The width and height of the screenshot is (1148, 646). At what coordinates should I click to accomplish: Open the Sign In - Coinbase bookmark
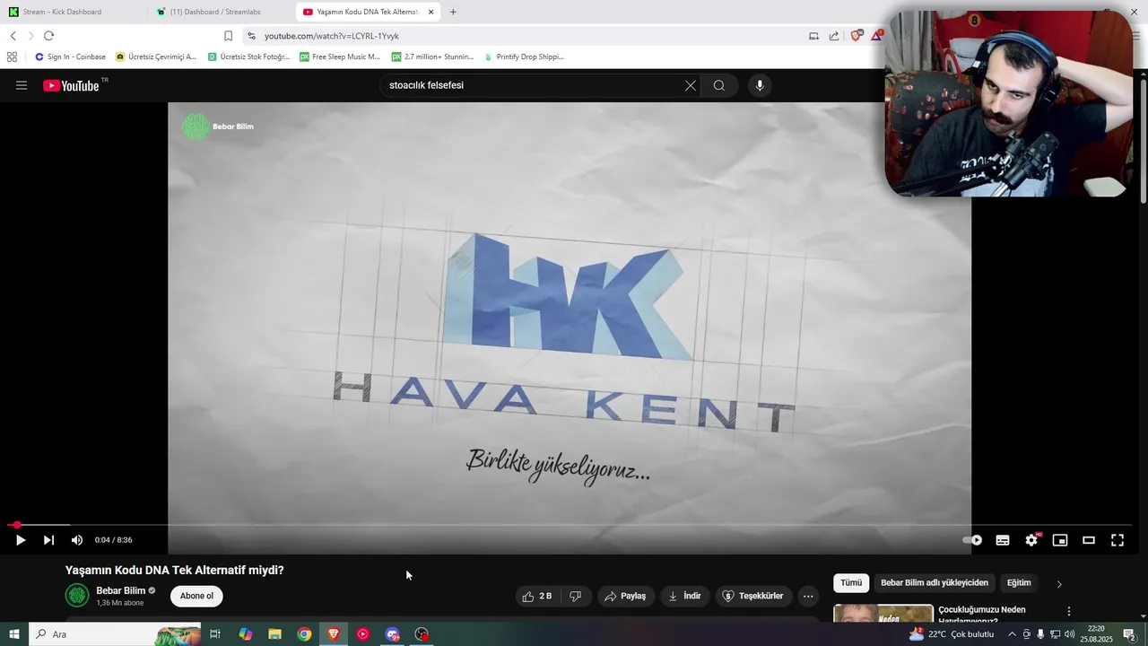[x=70, y=57]
